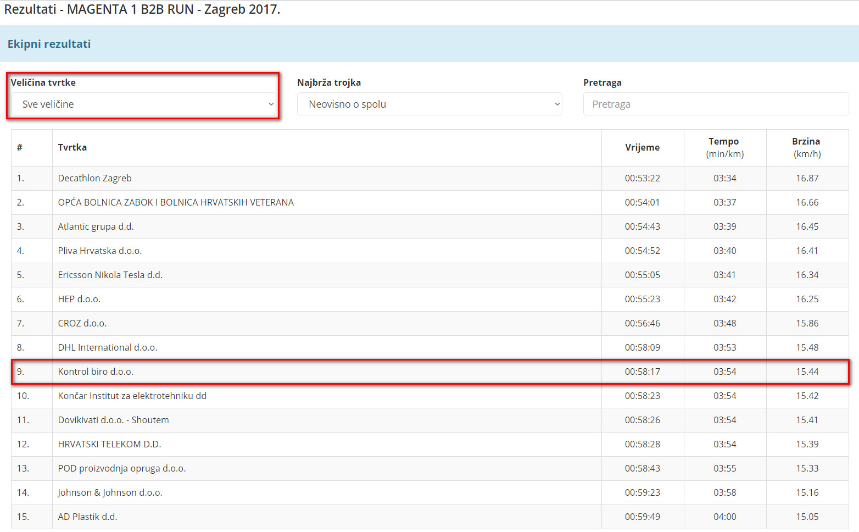Click AD Plastik d.d. entry
The height and width of the screenshot is (532, 859).
(x=88, y=517)
